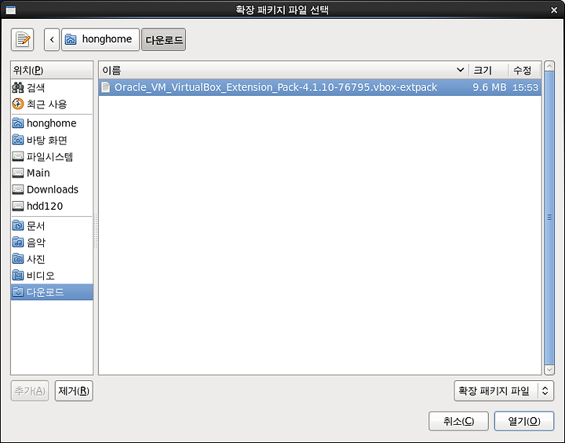Click the 추가(A) add bookmark button
Viewport: 565px width, 443px height.
tap(30, 390)
